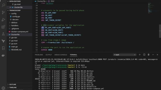Click the EXPOSE 8080 line
Image resolution: width=161 pixels, height=90 pixels.
pyautogui.click(x=47, y=50)
